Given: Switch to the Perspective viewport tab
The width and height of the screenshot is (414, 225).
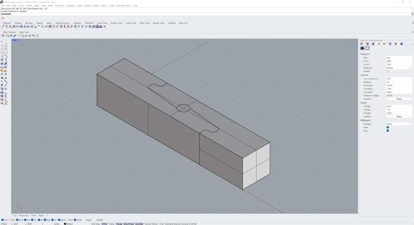Looking at the screenshot, I should click(24, 215).
